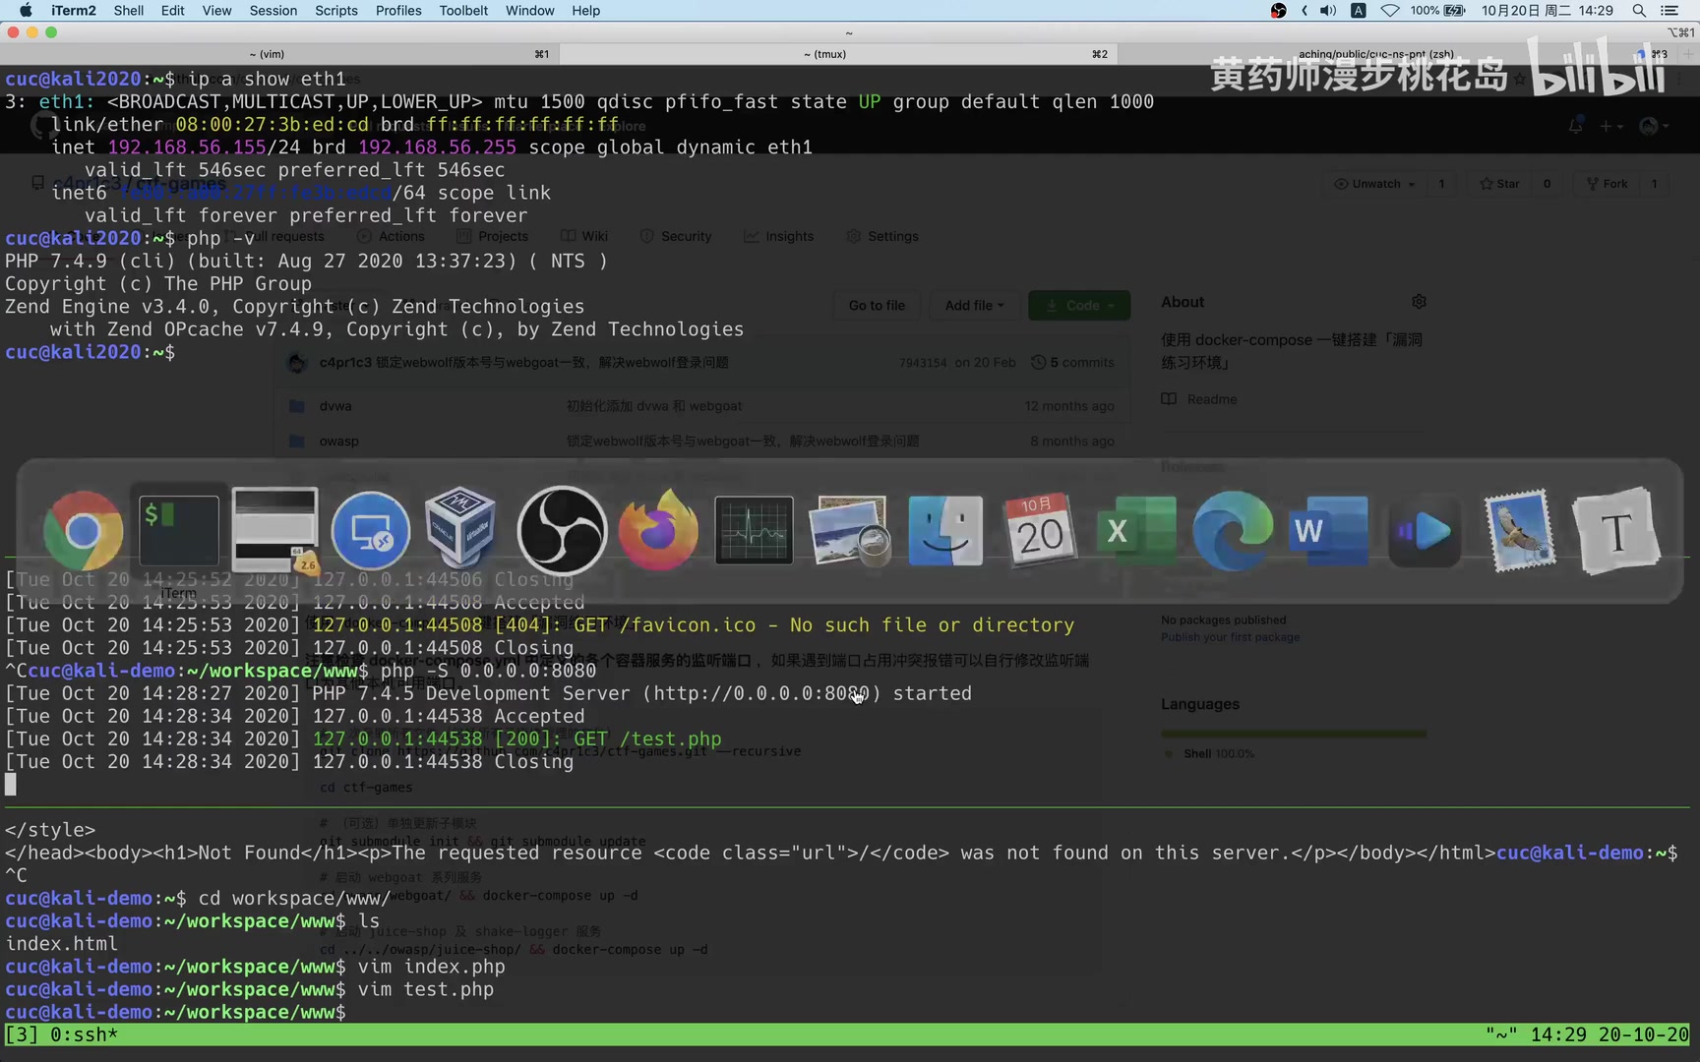This screenshot has width=1700, height=1062.
Task: Open the volume control in menu bar
Action: [1328, 10]
